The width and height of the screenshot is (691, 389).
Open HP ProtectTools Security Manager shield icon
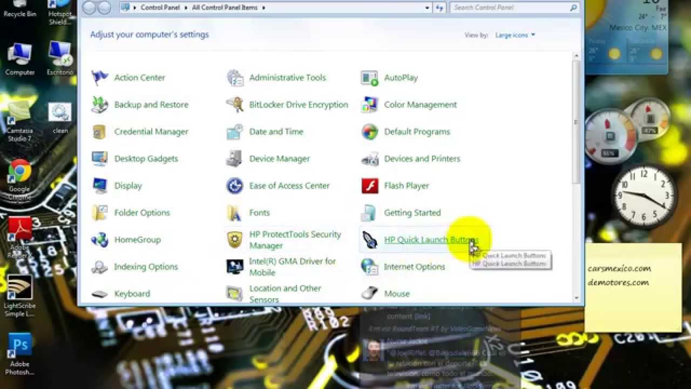[x=235, y=240]
